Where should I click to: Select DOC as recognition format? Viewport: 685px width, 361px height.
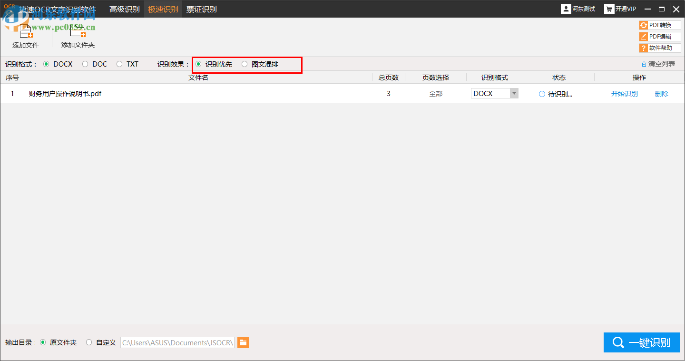point(86,64)
